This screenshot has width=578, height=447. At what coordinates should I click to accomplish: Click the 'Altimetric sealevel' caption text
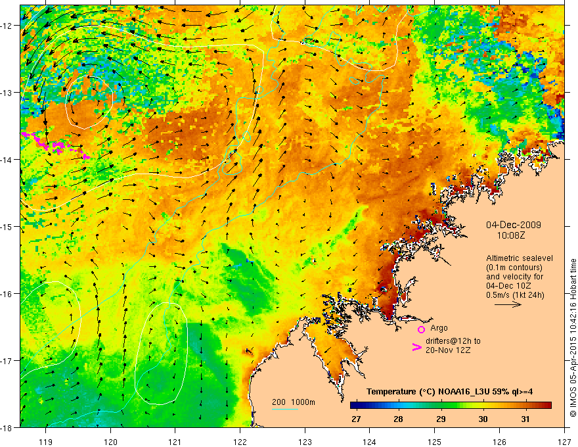tap(520, 258)
